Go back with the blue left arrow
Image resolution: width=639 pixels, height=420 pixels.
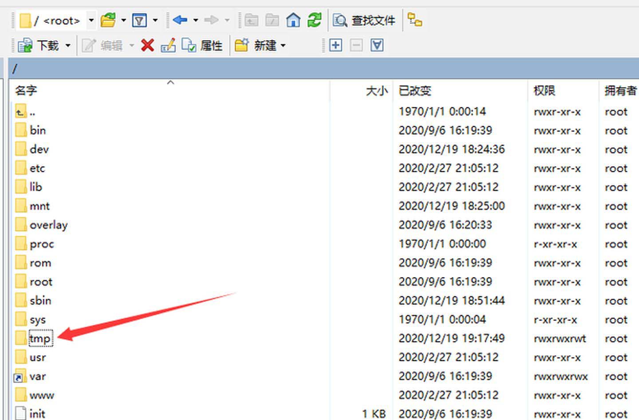(180, 20)
